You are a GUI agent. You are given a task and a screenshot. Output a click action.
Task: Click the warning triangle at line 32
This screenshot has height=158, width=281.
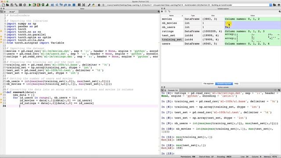coord(1,100)
